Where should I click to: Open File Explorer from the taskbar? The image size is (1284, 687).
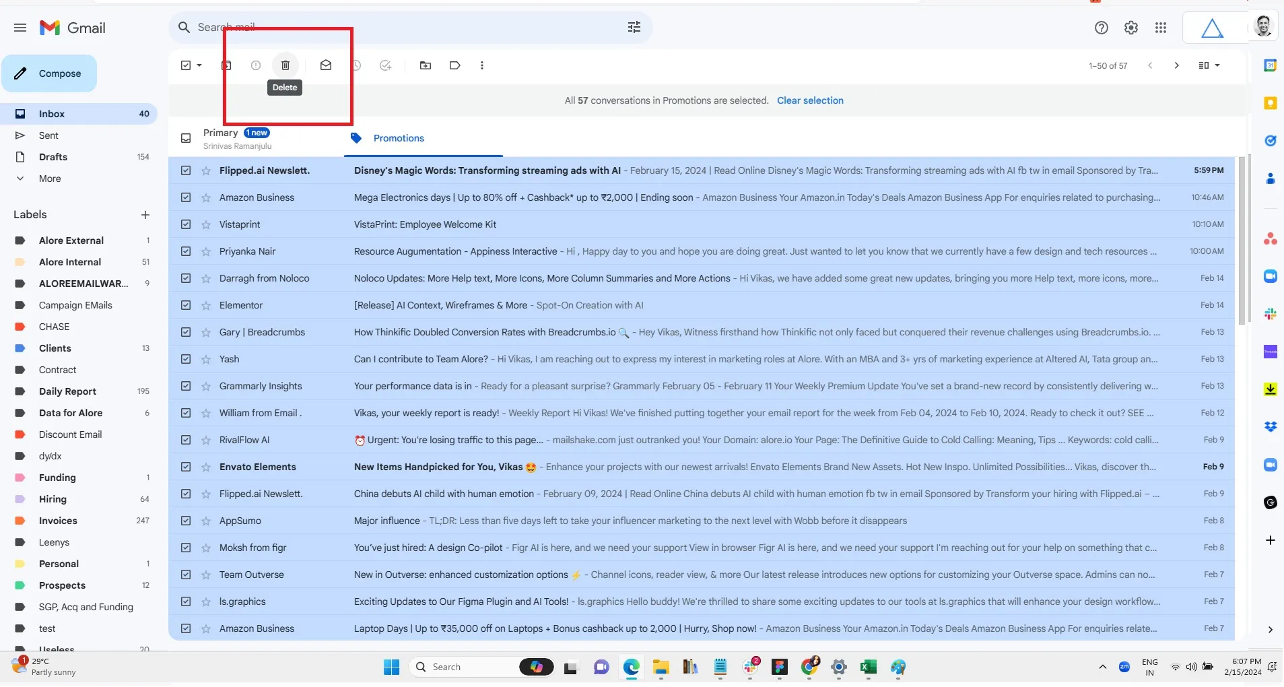pos(661,667)
